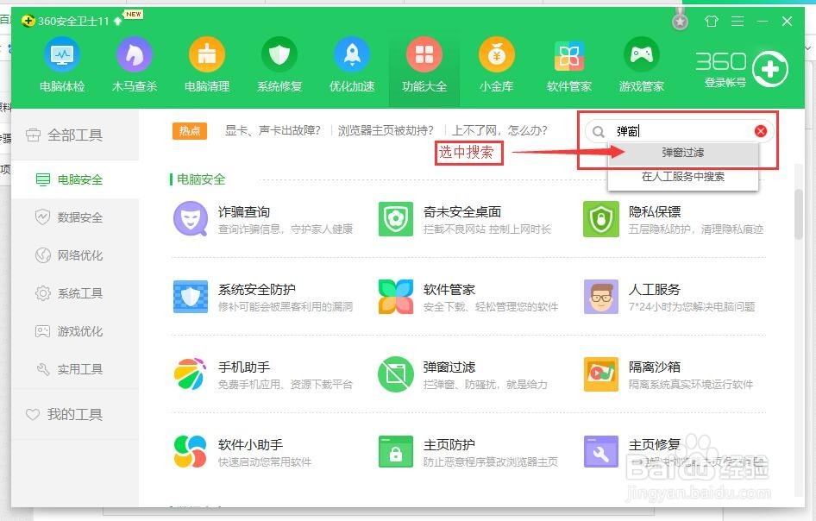Open 主页防护 tool icon

[x=396, y=452]
